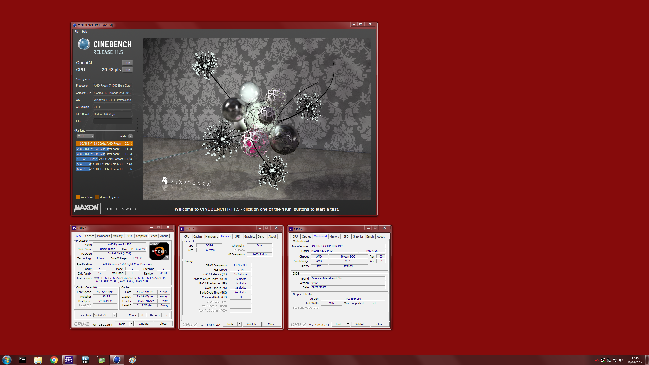
Task: Click the Core Speed value 4015.42 MHz
Action: point(105,292)
